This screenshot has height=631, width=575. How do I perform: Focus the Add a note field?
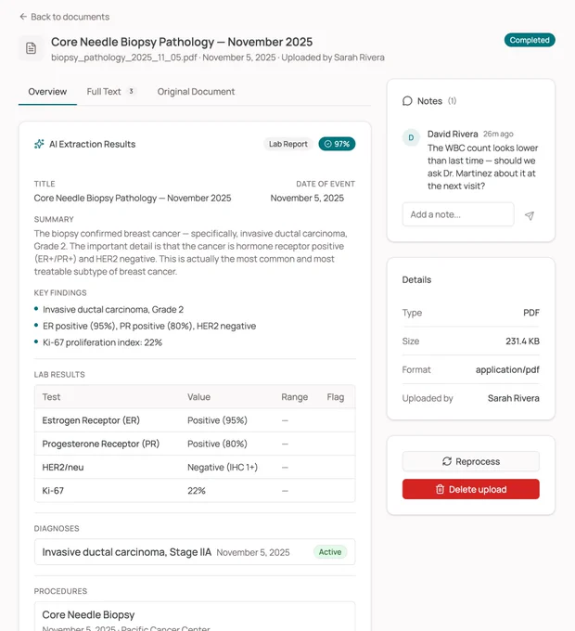pyautogui.click(x=458, y=214)
